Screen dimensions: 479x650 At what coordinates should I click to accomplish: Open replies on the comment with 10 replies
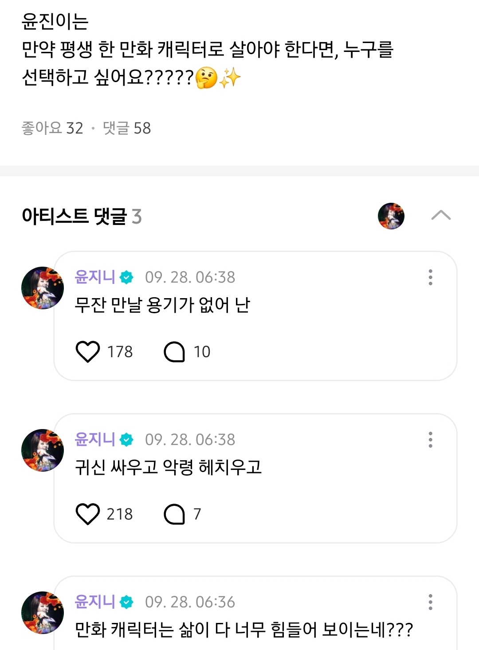174,352
